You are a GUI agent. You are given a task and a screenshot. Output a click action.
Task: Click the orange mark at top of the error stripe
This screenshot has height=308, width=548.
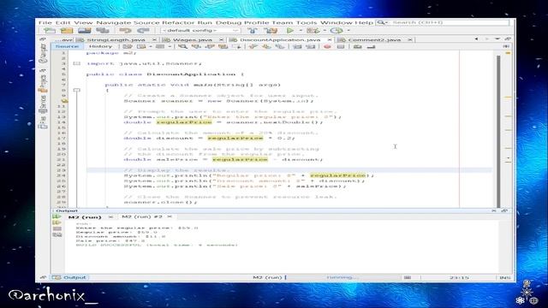(x=508, y=53)
